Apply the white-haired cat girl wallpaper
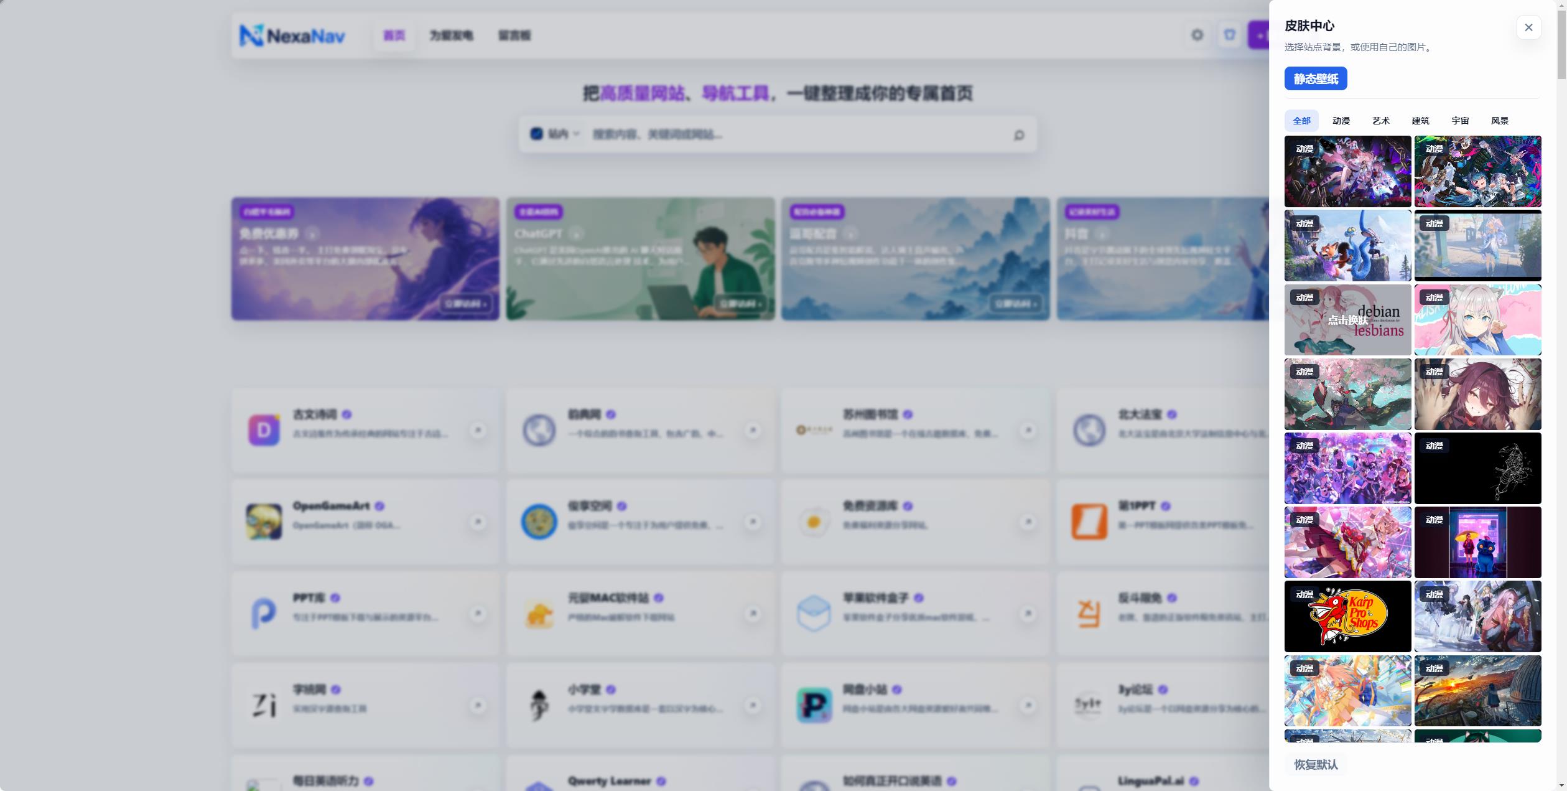Image resolution: width=1567 pixels, height=791 pixels. 1478,320
